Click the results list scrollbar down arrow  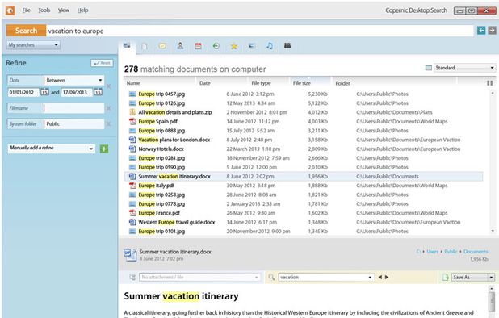[x=493, y=231]
